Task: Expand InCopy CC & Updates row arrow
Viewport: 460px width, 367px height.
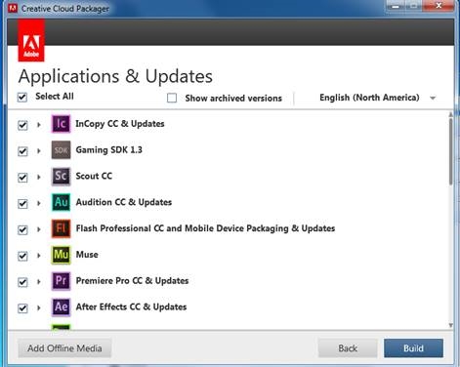Action: coord(39,125)
